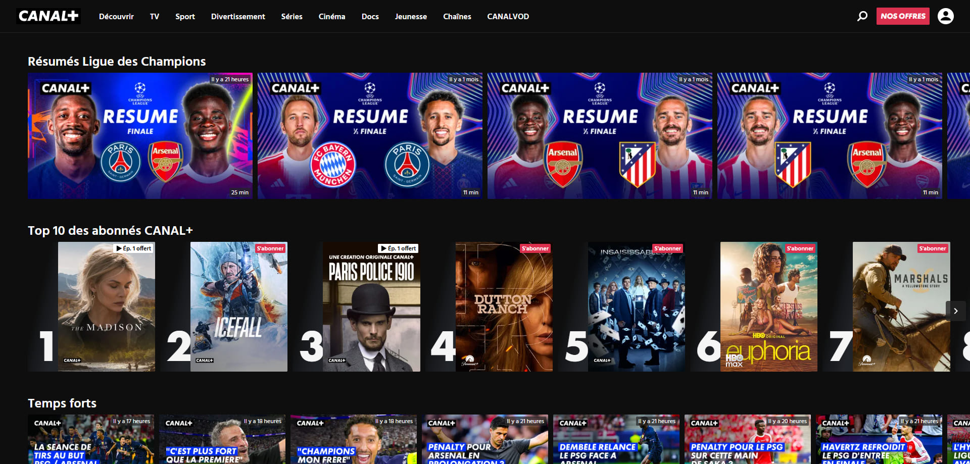Go to the Sport section

(185, 17)
